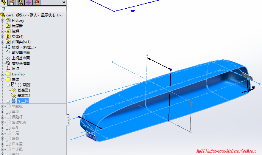Click the History clock icon
The image size is (262, 155).
click(8, 20)
